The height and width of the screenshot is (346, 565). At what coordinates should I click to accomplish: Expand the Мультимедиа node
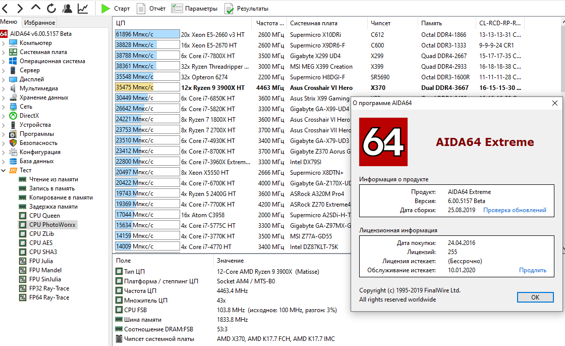(3, 88)
